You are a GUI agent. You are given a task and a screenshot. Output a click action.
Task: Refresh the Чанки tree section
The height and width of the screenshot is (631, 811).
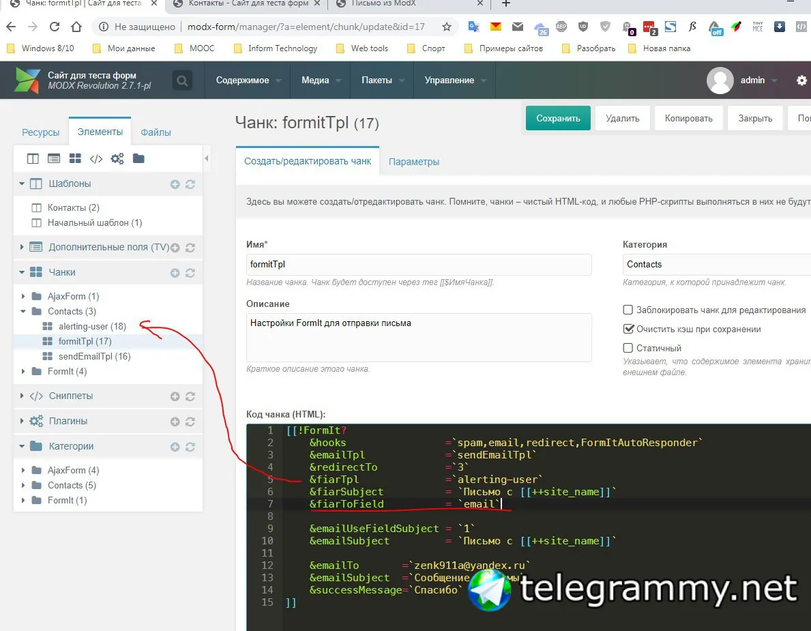(x=190, y=273)
